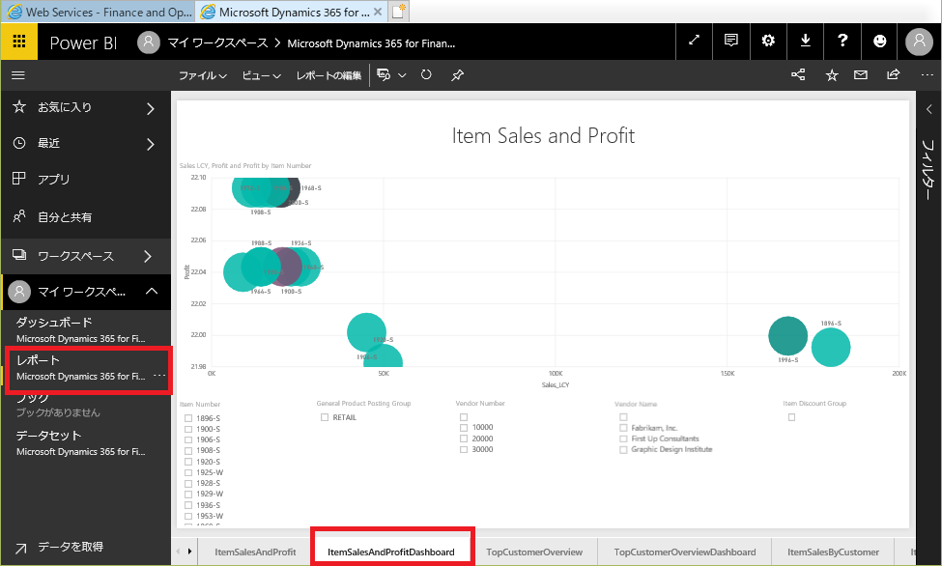Collapse the マイ ワークスペ... section chevron

(x=152, y=292)
